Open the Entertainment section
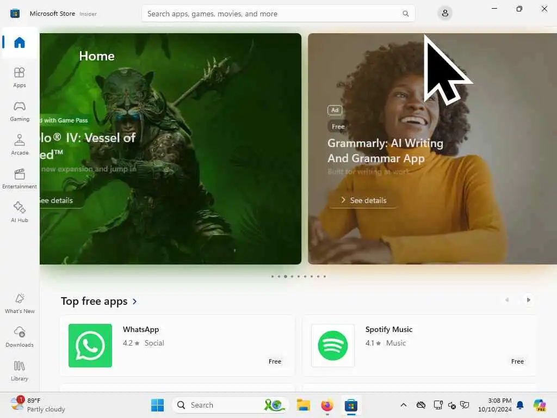The height and width of the screenshot is (418, 557). [20, 179]
